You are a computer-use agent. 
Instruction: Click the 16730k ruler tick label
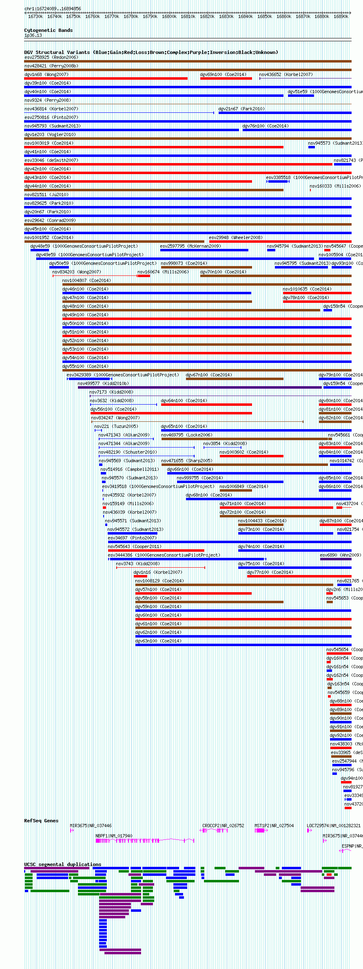click(35, 16)
